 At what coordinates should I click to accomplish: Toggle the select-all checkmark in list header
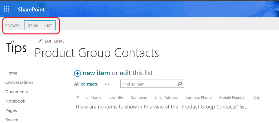click(x=78, y=97)
